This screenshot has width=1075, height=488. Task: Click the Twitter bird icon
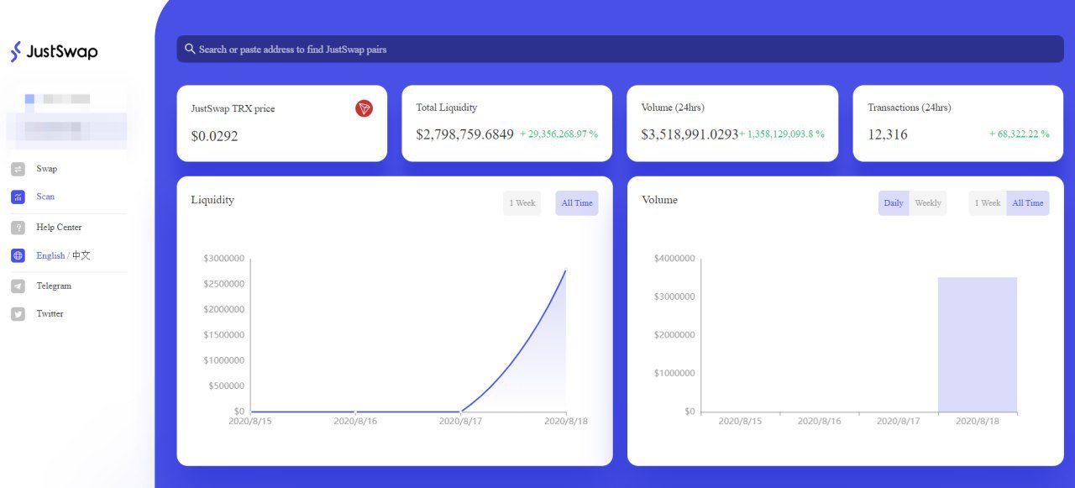pos(18,314)
